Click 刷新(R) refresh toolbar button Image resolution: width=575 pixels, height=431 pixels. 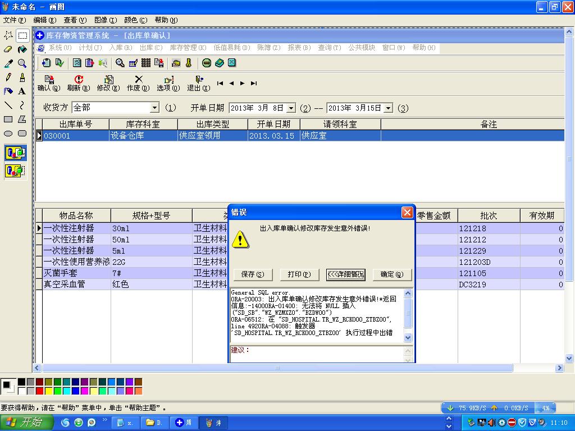79,84
